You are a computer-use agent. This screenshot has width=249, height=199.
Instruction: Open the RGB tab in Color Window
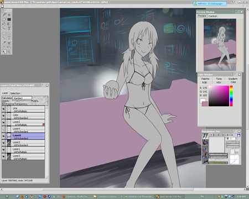[204, 82]
